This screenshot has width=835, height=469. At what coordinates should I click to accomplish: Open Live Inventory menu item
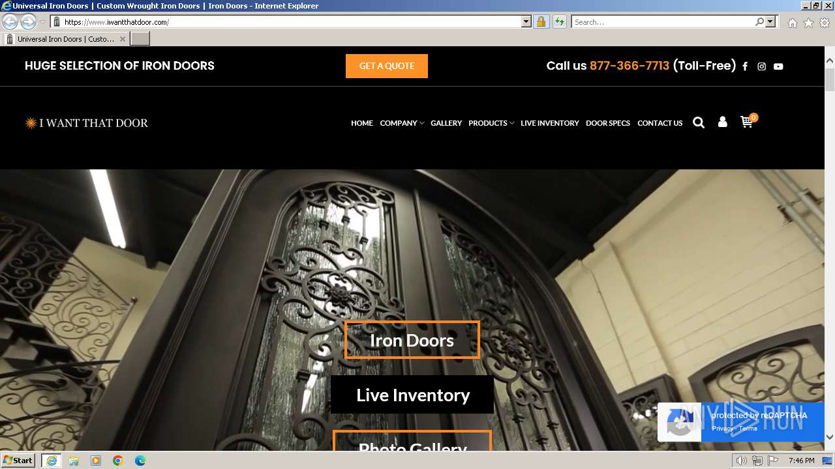pyautogui.click(x=550, y=123)
